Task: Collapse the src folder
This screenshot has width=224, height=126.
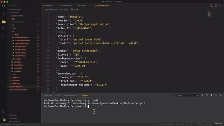Action: point(13,25)
